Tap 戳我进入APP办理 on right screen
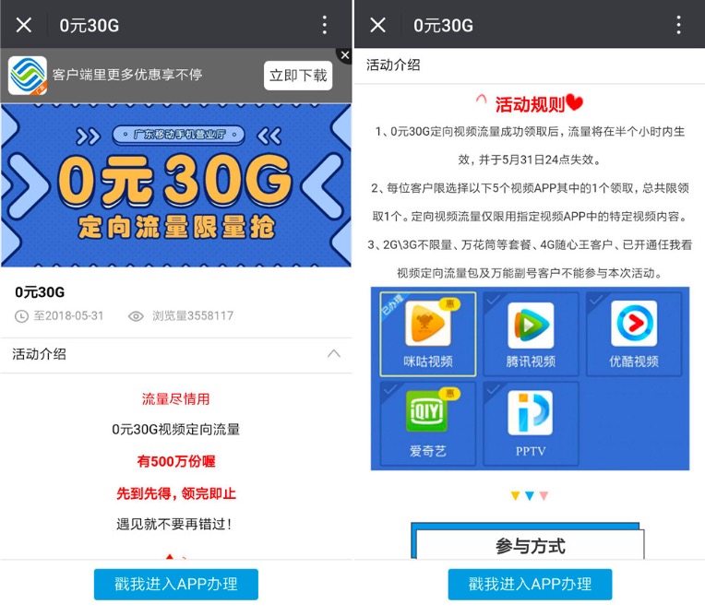Screen dimensions: 705x616 (x=530, y=584)
